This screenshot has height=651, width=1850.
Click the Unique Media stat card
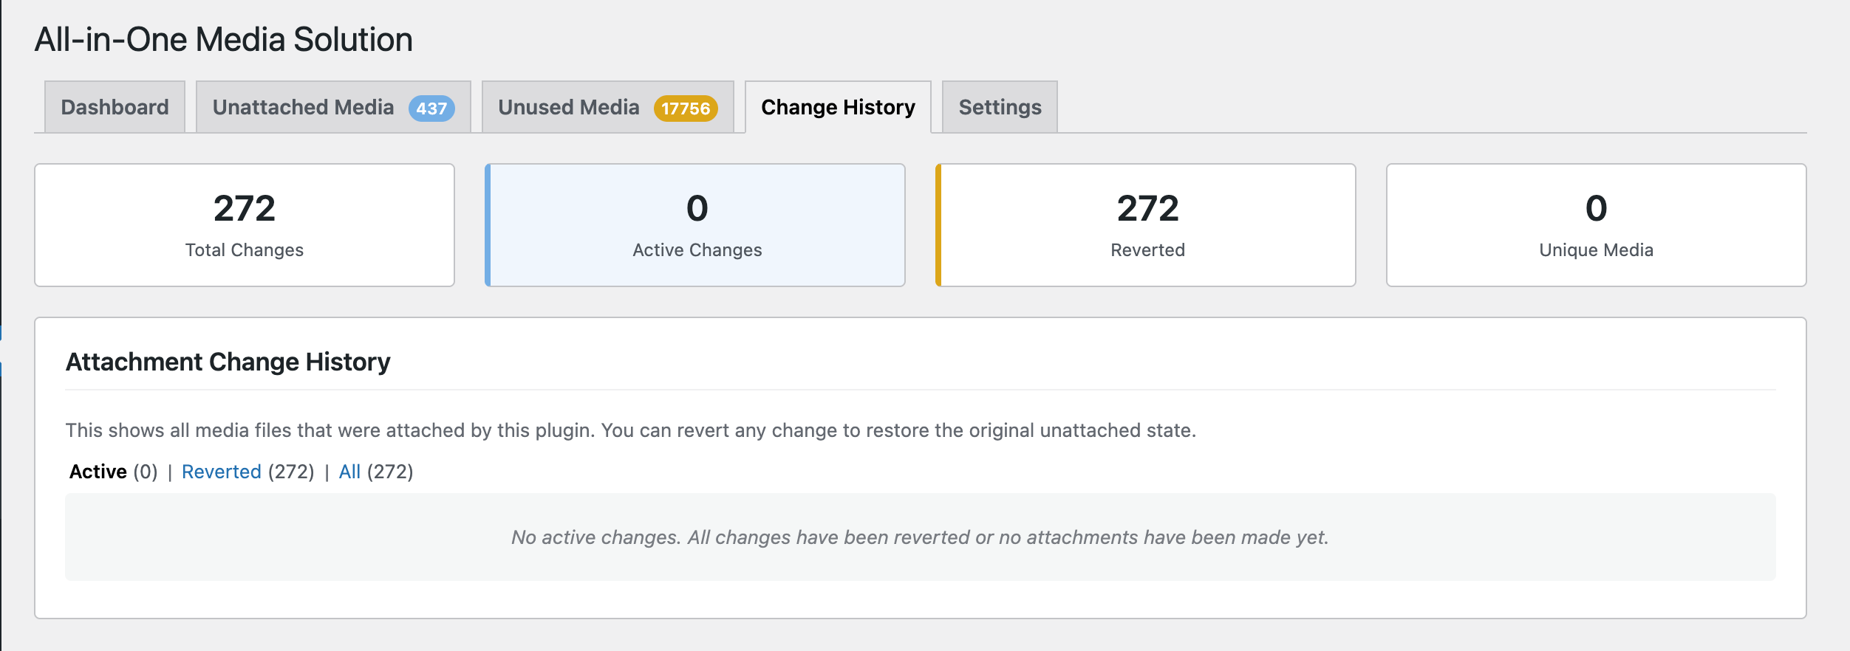1596,225
